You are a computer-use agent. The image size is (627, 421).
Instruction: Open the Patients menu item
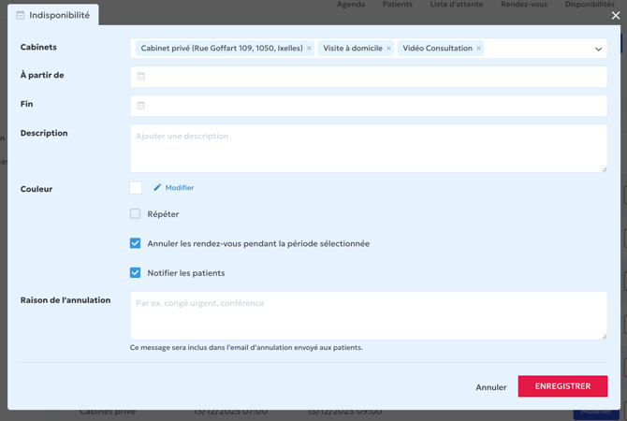(397, 5)
